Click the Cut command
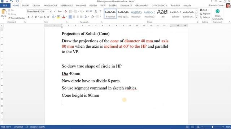Image resolution: width=231 pixels, height=129 pixels. click(11, 10)
